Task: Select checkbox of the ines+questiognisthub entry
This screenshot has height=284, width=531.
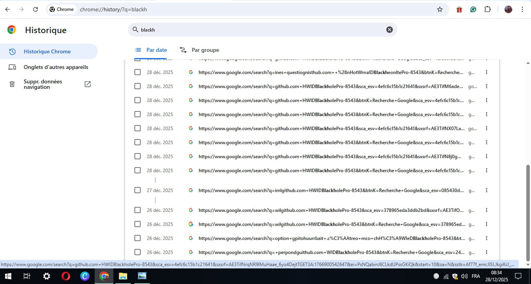Action: (138, 72)
